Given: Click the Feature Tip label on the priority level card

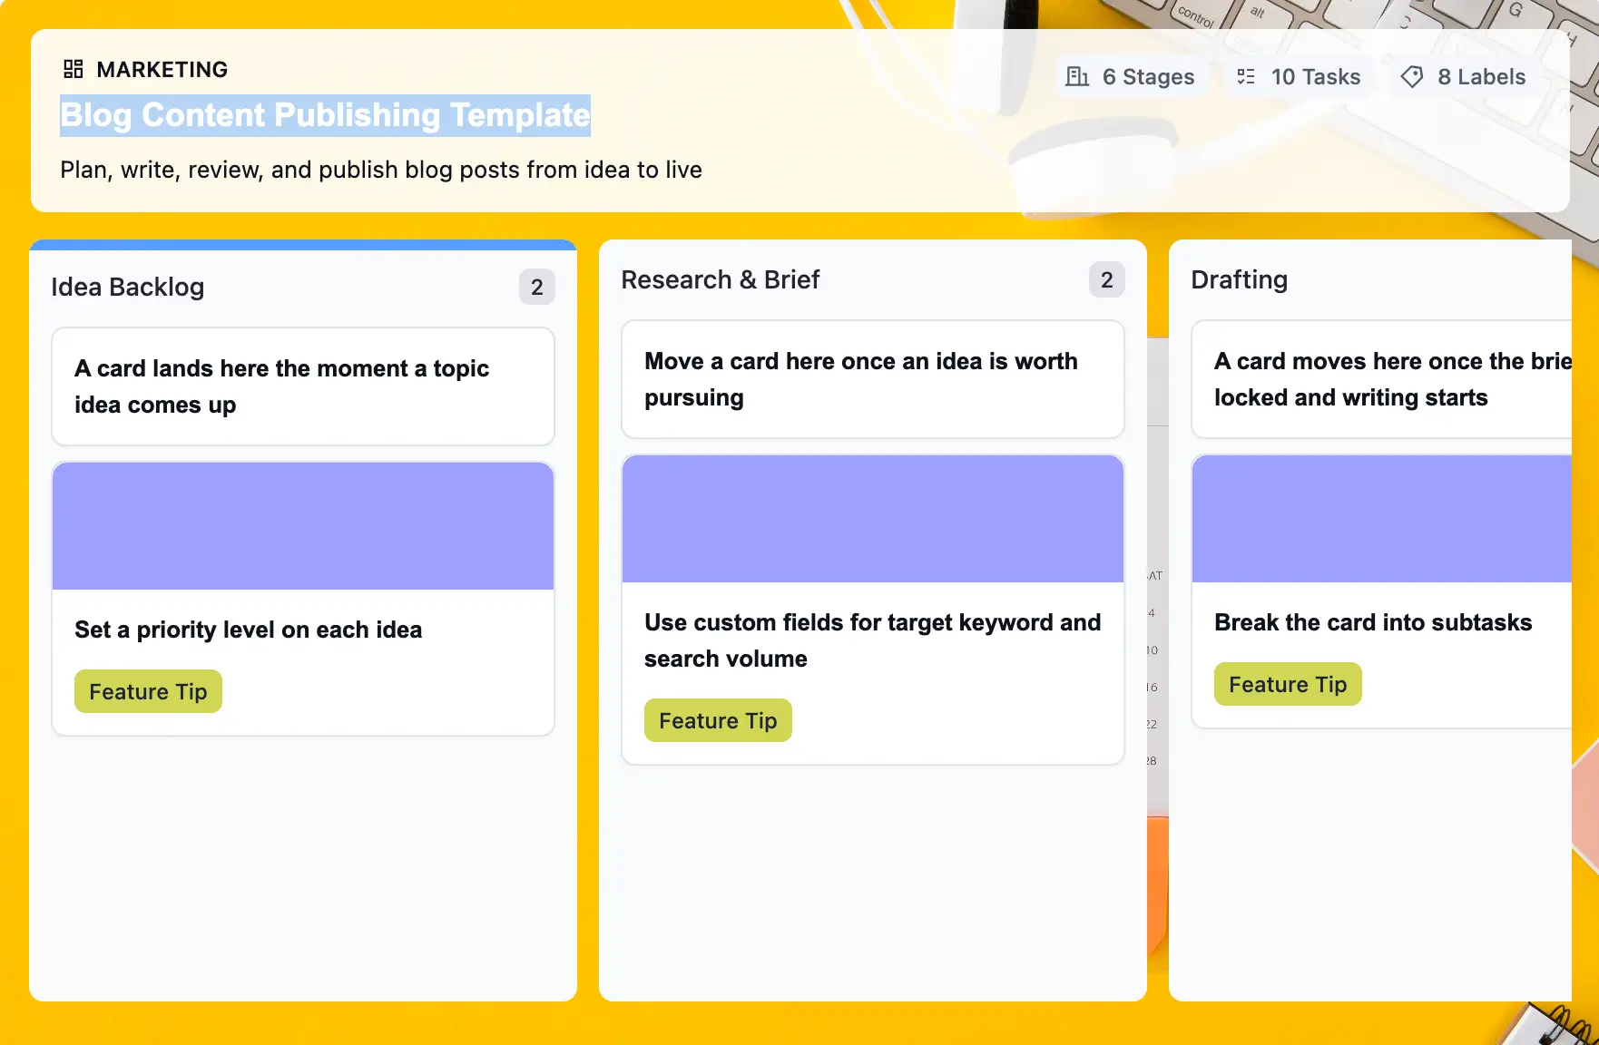Looking at the screenshot, I should click(148, 691).
